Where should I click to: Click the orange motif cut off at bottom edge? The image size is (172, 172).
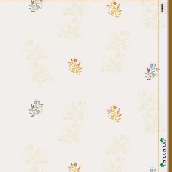point(75,167)
